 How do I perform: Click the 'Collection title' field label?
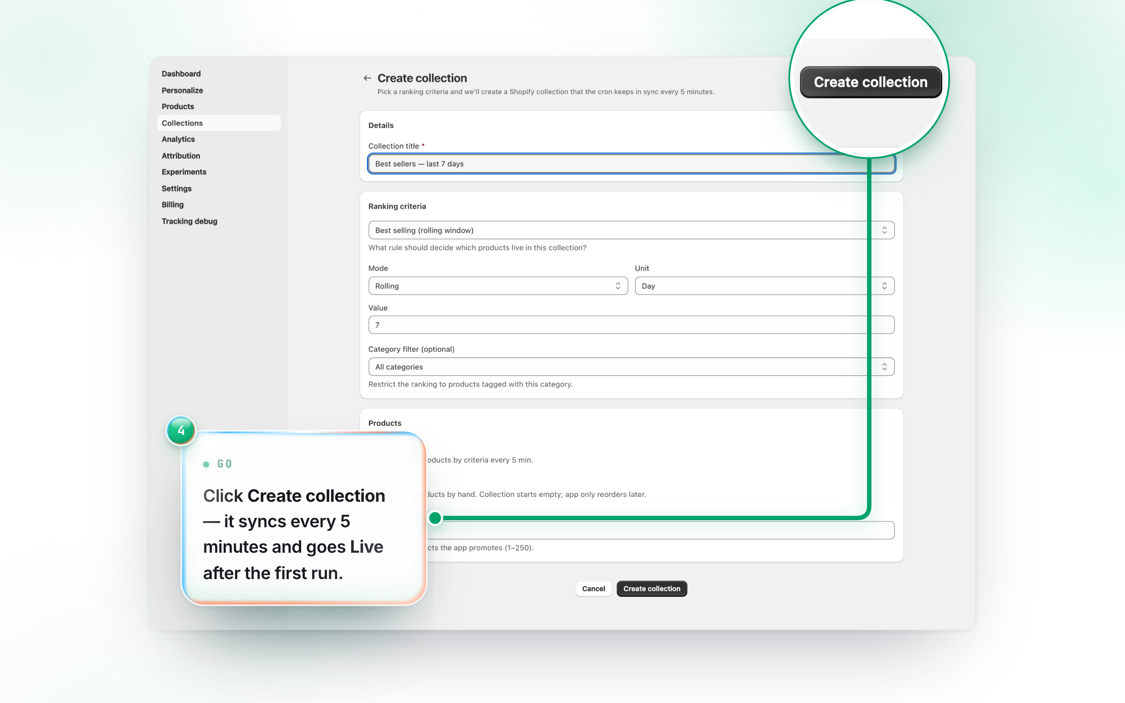click(x=394, y=146)
